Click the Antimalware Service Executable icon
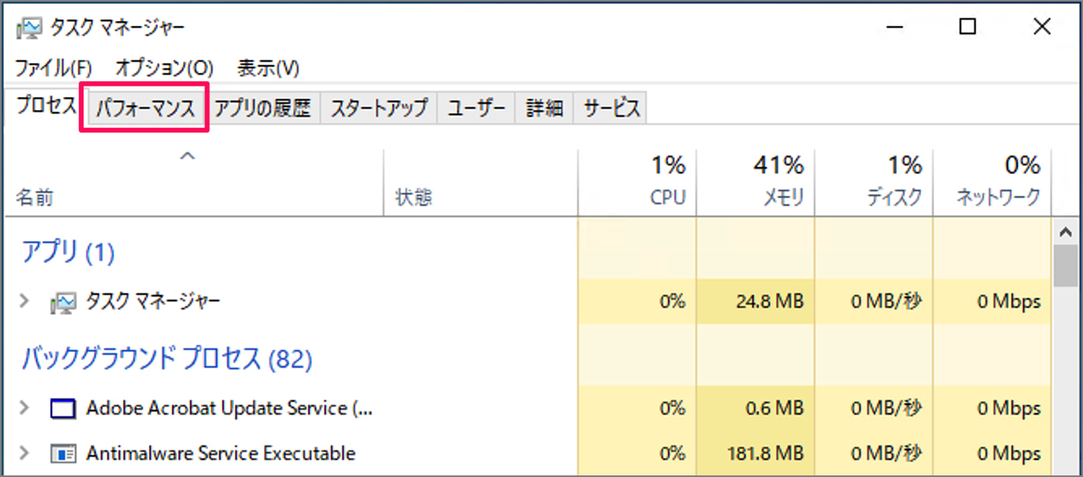The width and height of the screenshot is (1083, 477). click(62, 454)
